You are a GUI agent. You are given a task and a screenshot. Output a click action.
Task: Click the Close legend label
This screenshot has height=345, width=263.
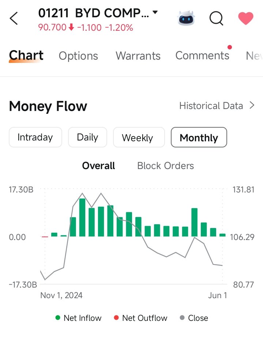(x=198, y=318)
